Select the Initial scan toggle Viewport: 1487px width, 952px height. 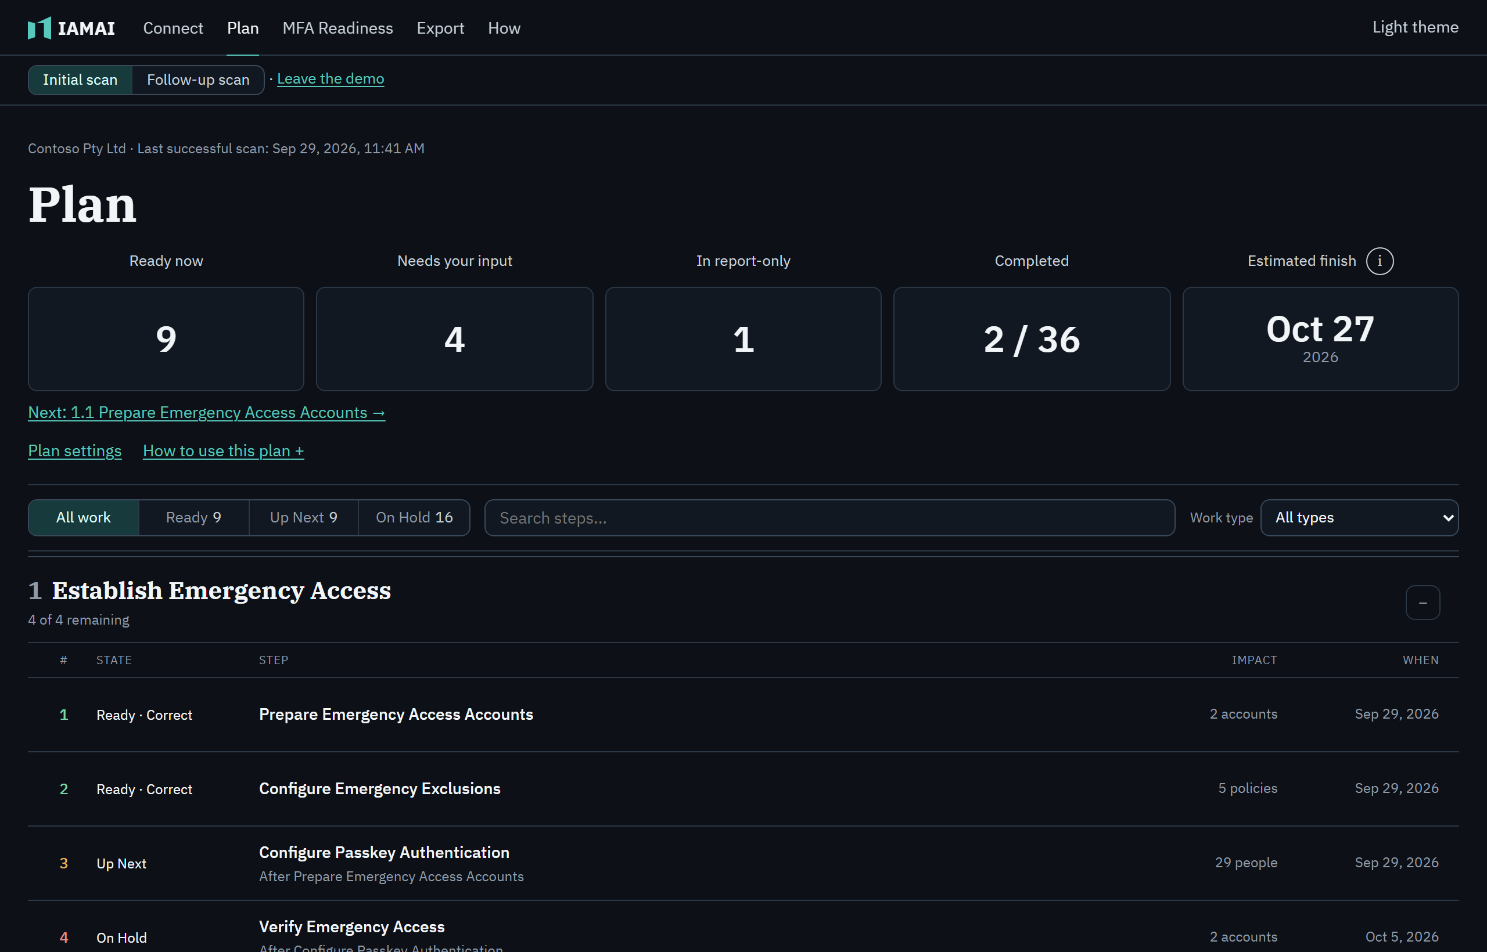tap(80, 80)
